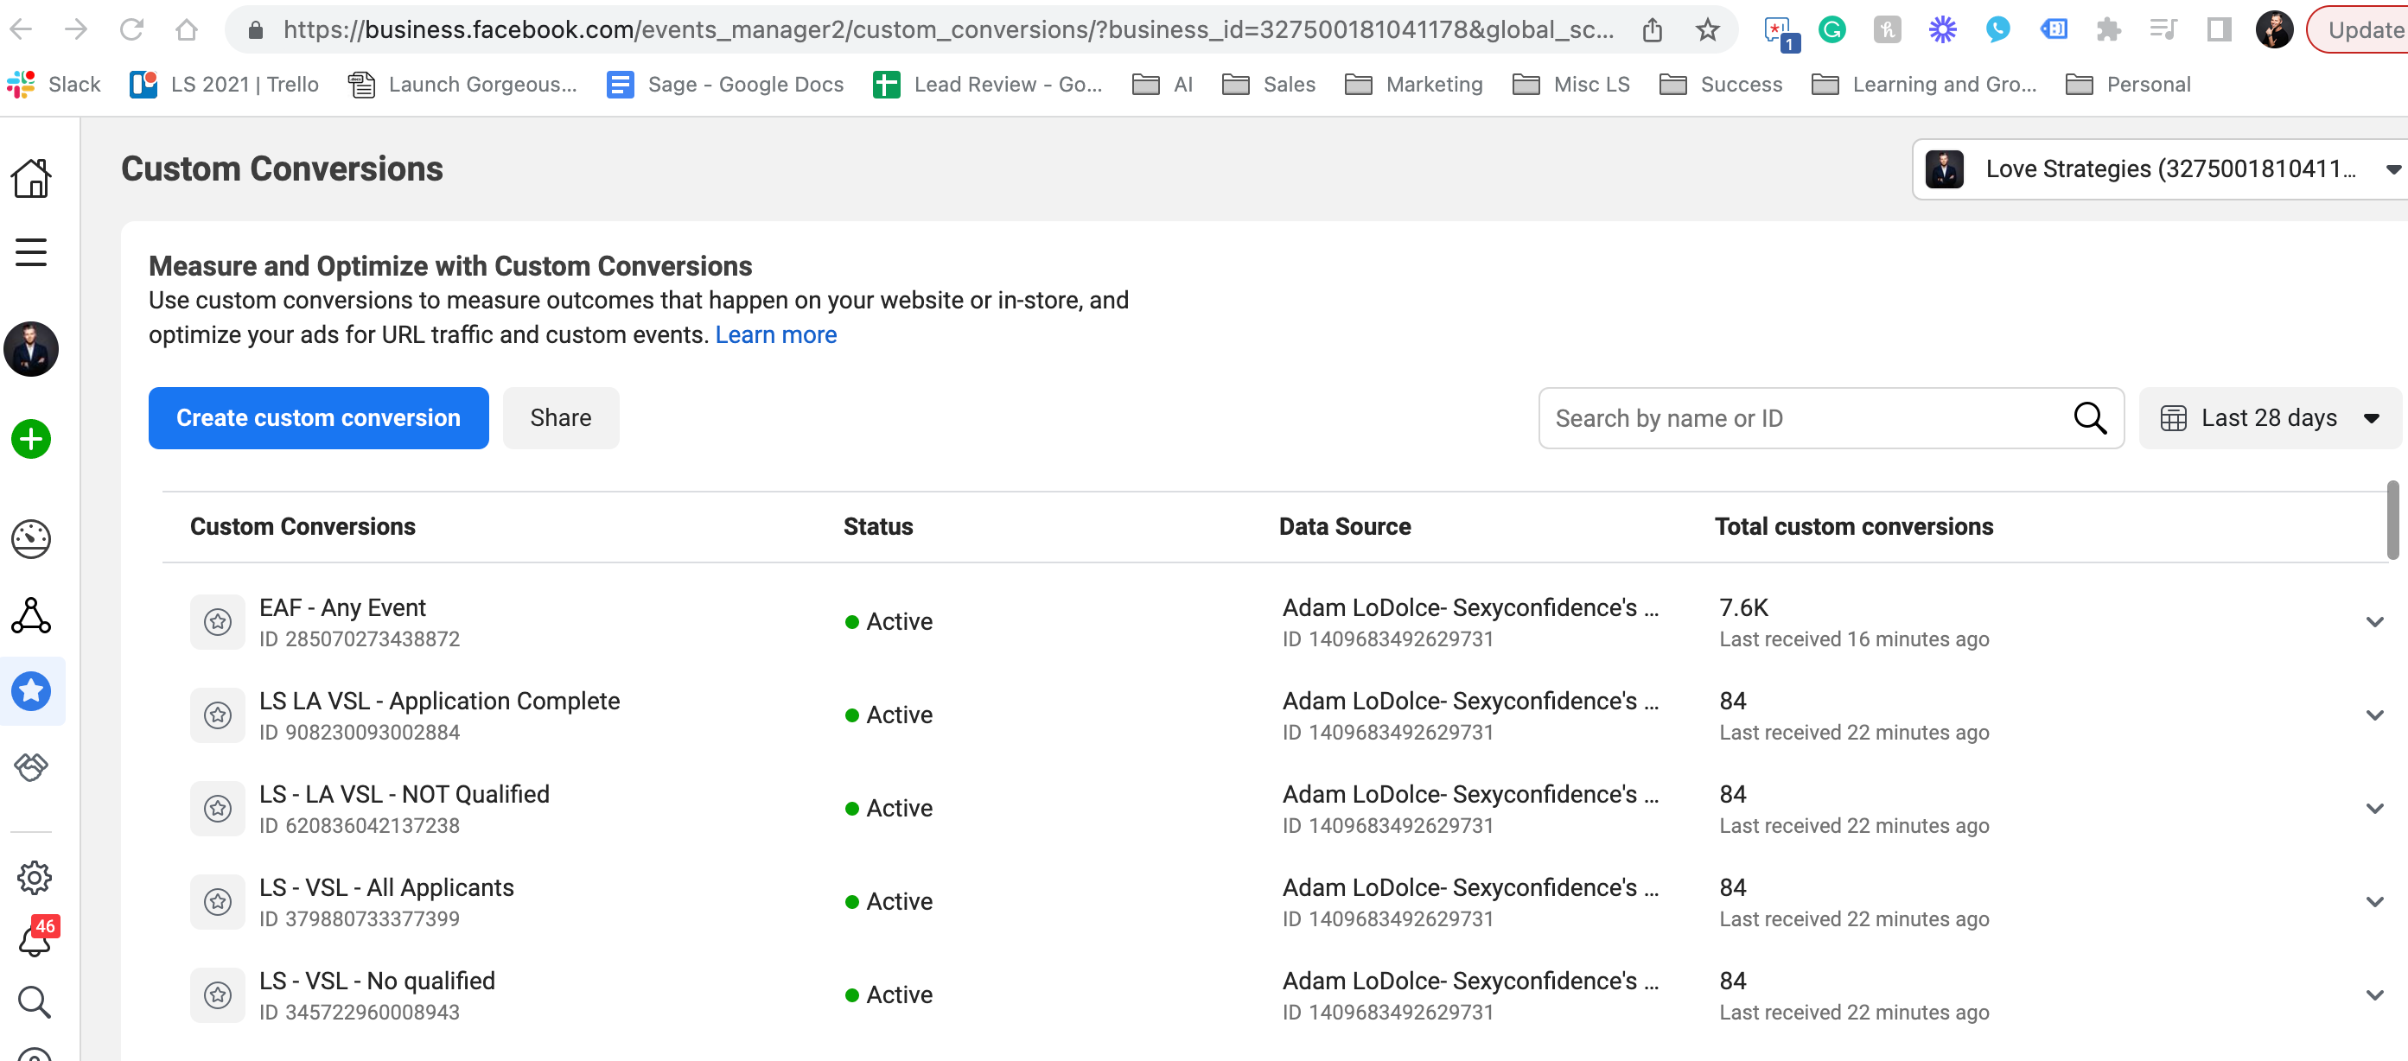Click the browser forward arrow
This screenshot has width=2408, height=1061.
[76, 29]
